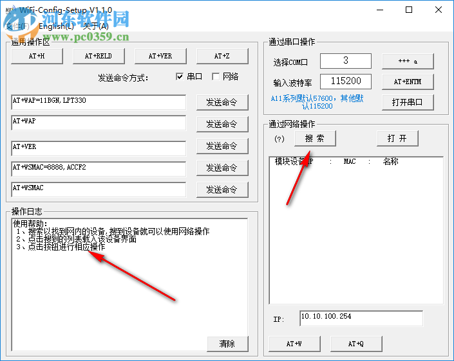Viewport: 454px width, 361px height.
Task: Restart module with AT+Z button
Action: click(x=222, y=56)
